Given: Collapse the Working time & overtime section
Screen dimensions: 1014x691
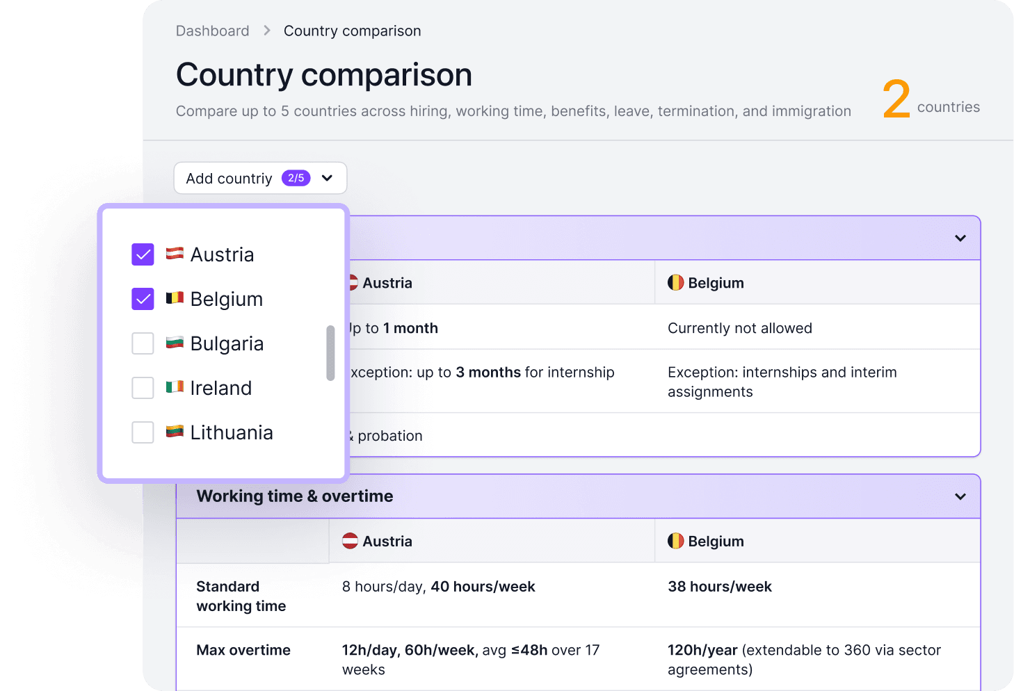Looking at the screenshot, I should [x=960, y=496].
